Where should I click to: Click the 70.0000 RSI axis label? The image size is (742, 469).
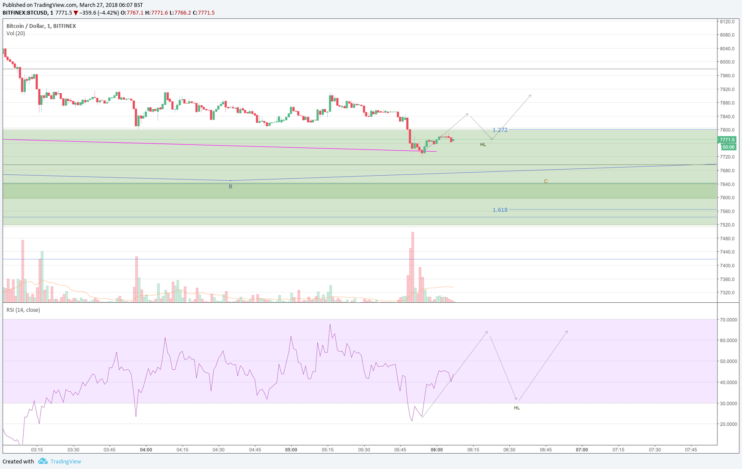[x=728, y=320]
